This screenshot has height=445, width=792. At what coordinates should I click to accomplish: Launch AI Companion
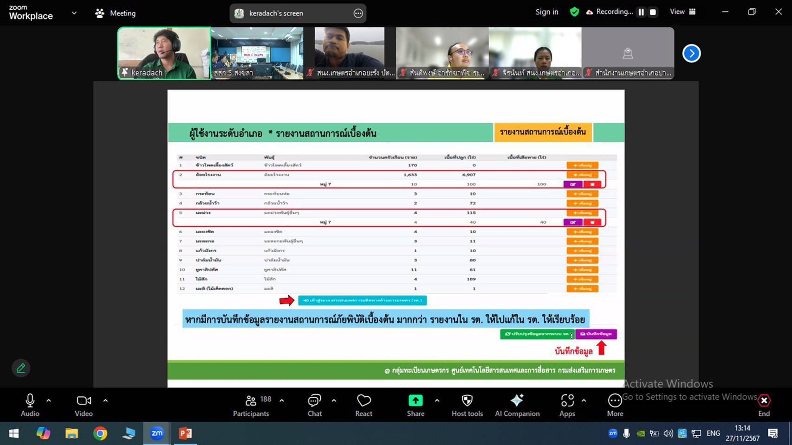point(517,405)
